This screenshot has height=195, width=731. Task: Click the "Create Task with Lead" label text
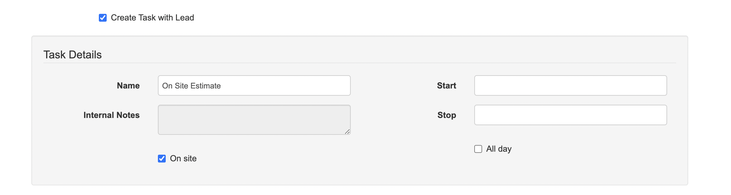152,18
